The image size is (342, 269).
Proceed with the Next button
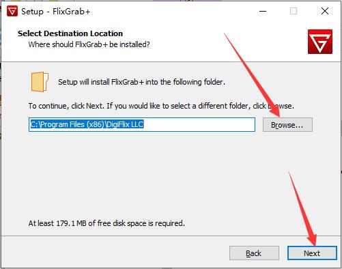[x=312, y=253]
